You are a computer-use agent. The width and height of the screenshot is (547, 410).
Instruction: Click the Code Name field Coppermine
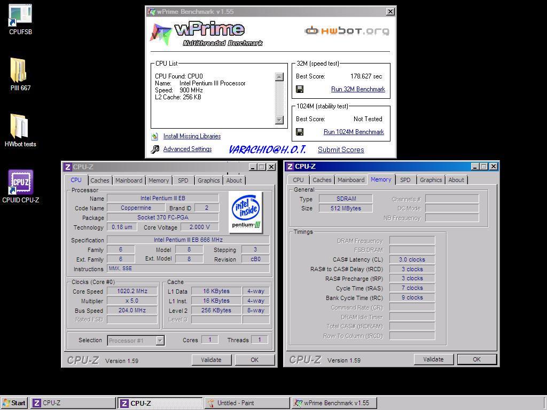click(136, 208)
